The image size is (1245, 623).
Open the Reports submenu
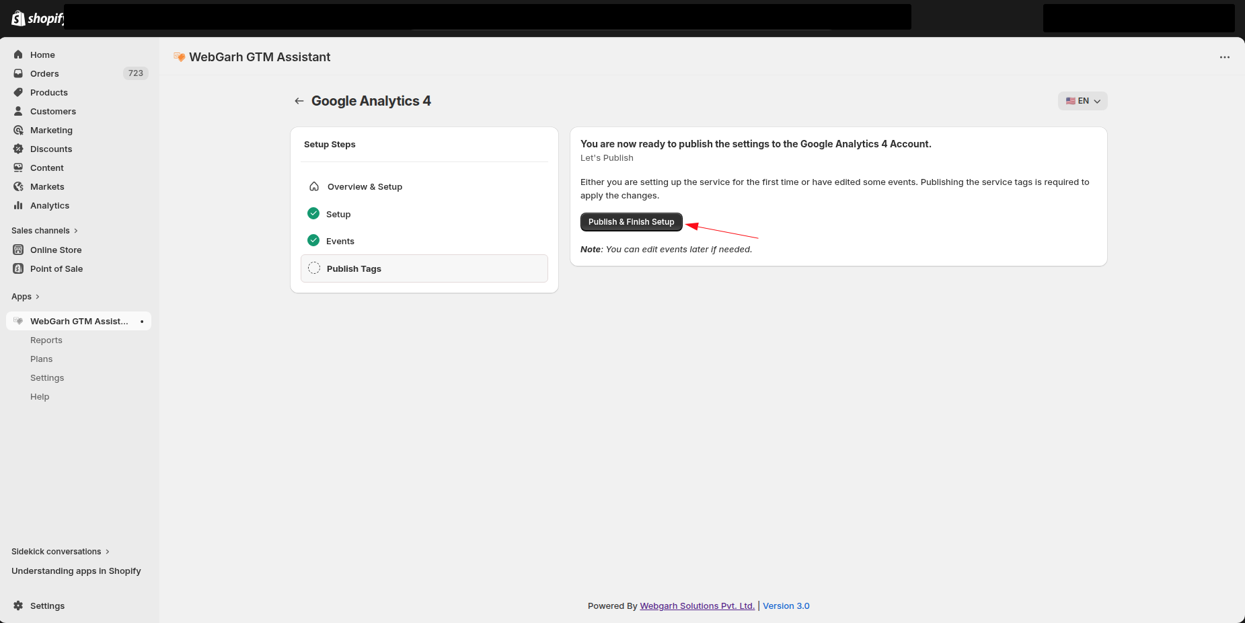coord(46,340)
